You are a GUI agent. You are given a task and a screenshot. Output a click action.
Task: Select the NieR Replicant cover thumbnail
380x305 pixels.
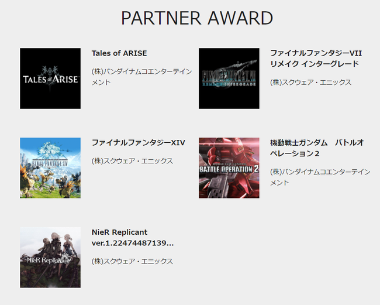click(x=50, y=258)
